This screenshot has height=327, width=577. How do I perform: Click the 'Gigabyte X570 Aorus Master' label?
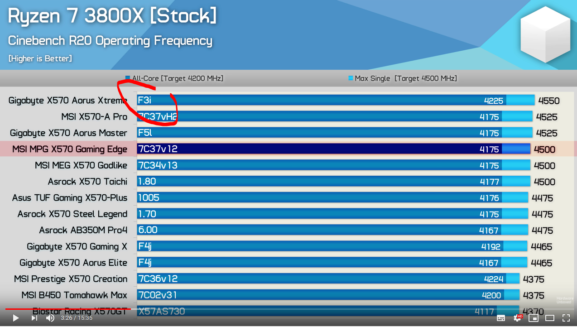tap(68, 133)
